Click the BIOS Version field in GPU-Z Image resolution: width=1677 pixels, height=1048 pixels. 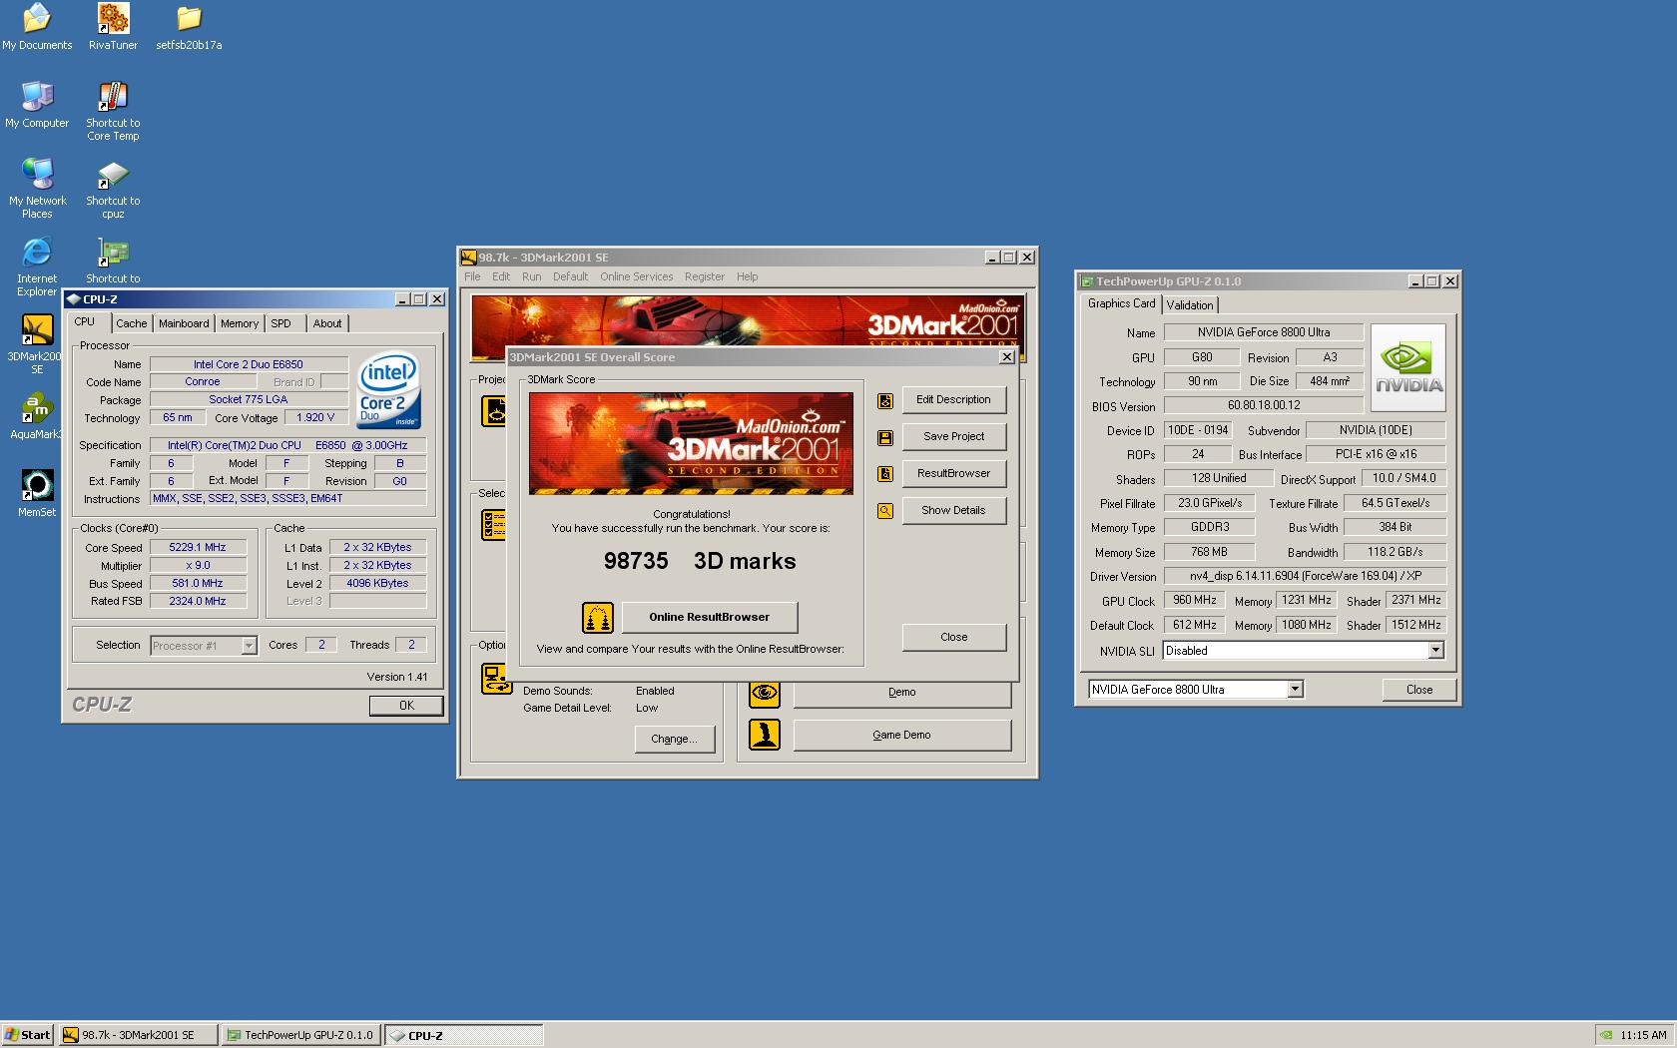click(x=1264, y=405)
